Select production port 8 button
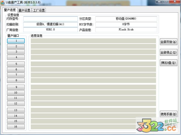The height and width of the screenshot is (135, 181). (x=16, y=80)
